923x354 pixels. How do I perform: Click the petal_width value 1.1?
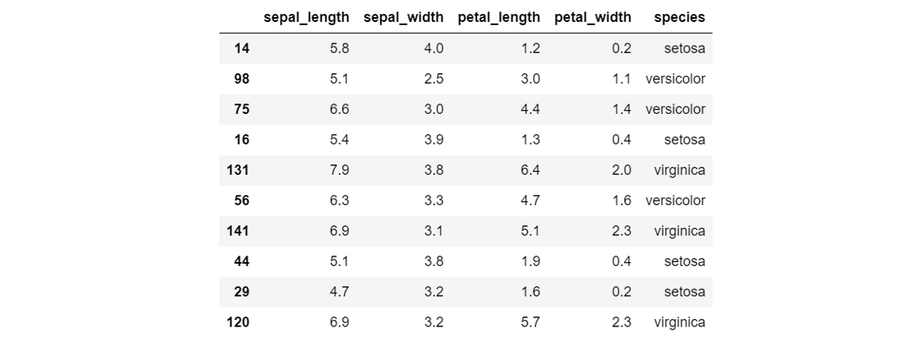[x=621, y=79]
